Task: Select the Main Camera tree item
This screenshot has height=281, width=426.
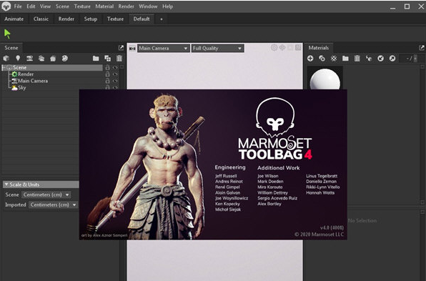Action: [33, 81]
